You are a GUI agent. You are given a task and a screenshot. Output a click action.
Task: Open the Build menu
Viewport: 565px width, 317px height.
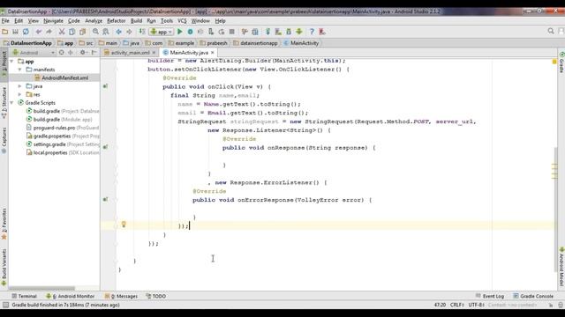[136, 21]
